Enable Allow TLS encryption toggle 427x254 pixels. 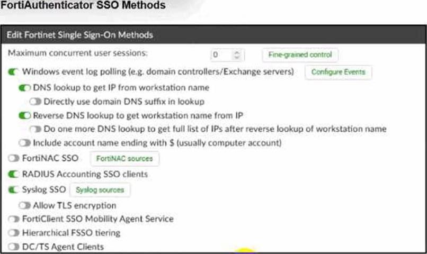25,205
